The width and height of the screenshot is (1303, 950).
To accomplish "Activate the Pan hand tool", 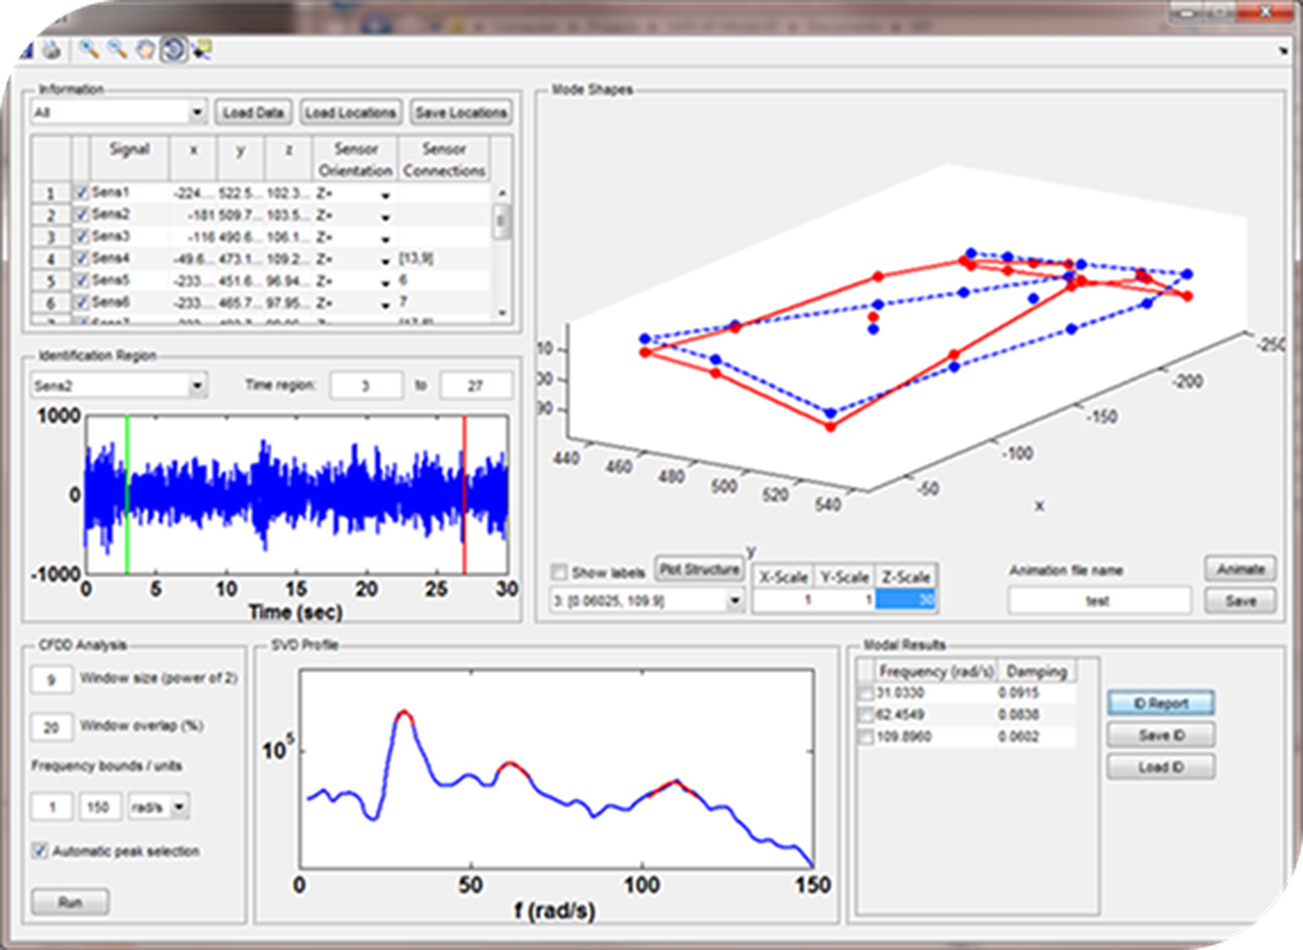I will pos(146,50).
